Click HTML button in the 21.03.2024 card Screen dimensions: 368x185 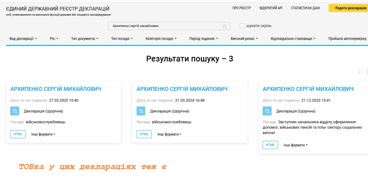tap(144, 134)
